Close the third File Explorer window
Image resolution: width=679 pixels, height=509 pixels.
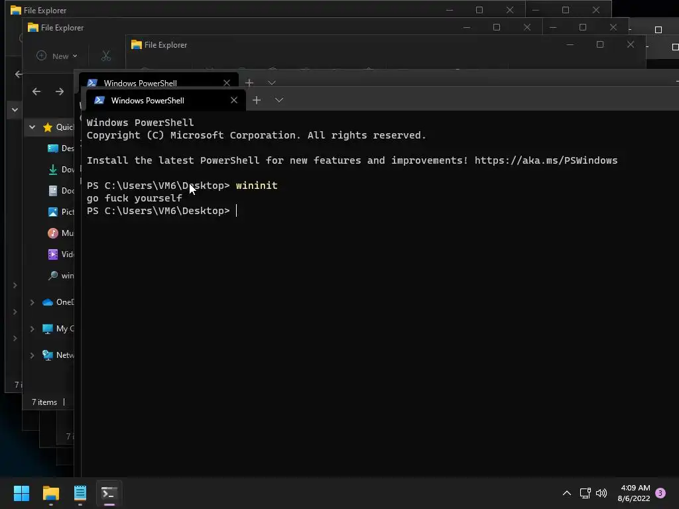point(631,44)
